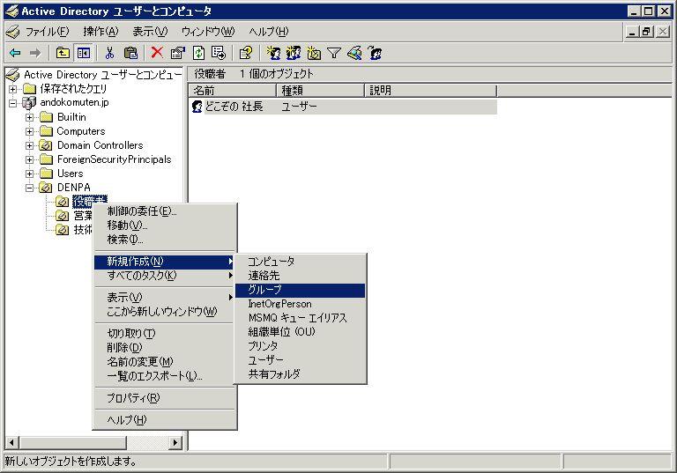Create a new OU via toolbar icon
Screen dimensions: 677x473
tap(314, 53)
